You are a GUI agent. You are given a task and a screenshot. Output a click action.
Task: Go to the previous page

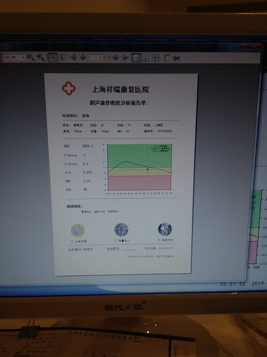pyautogui.click(x=83, y=58)
